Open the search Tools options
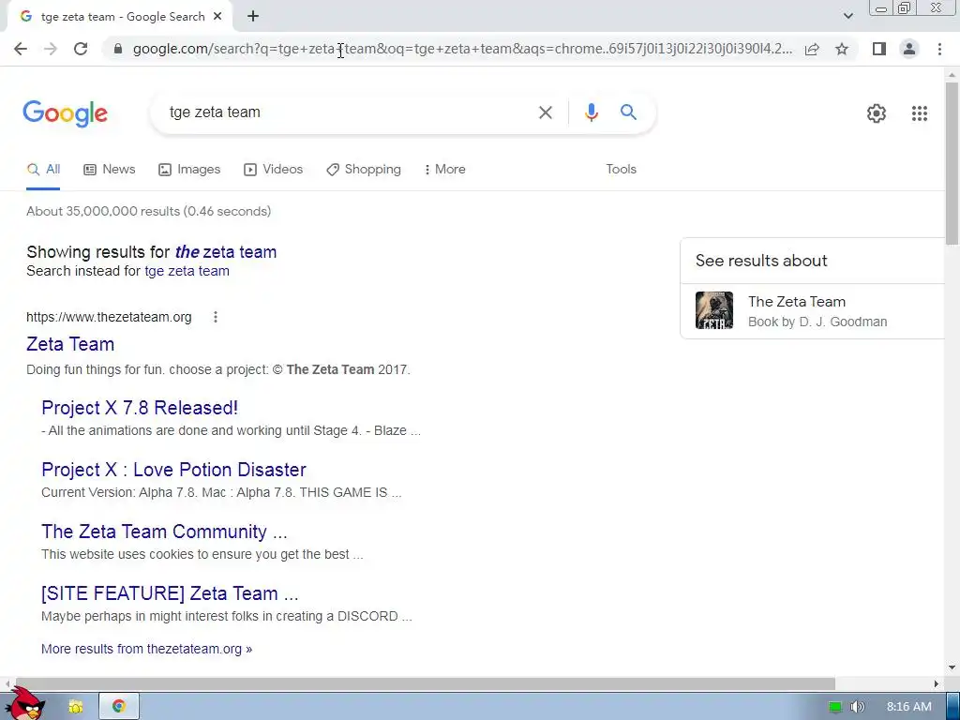 (x=621, y=169)
